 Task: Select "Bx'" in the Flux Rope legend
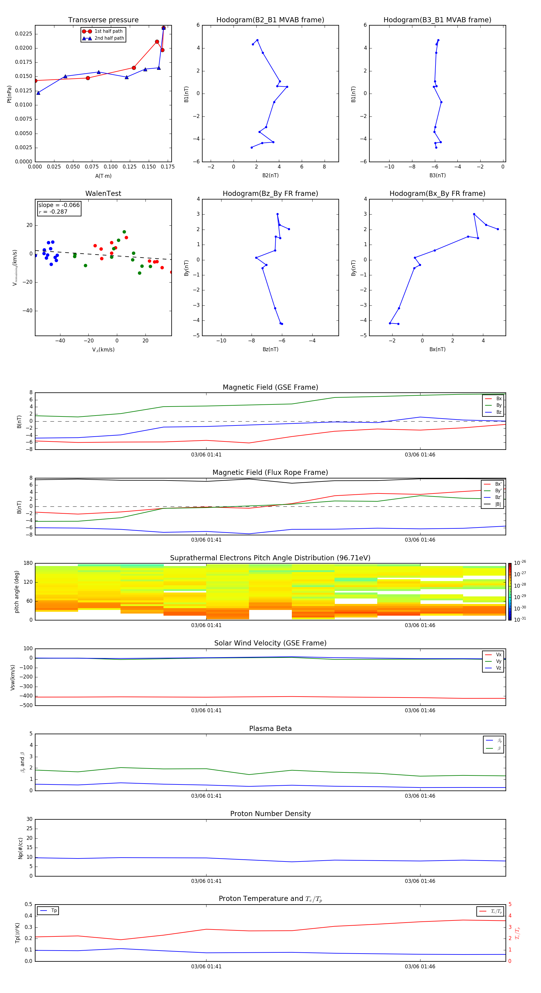click(x=493, y=484)
